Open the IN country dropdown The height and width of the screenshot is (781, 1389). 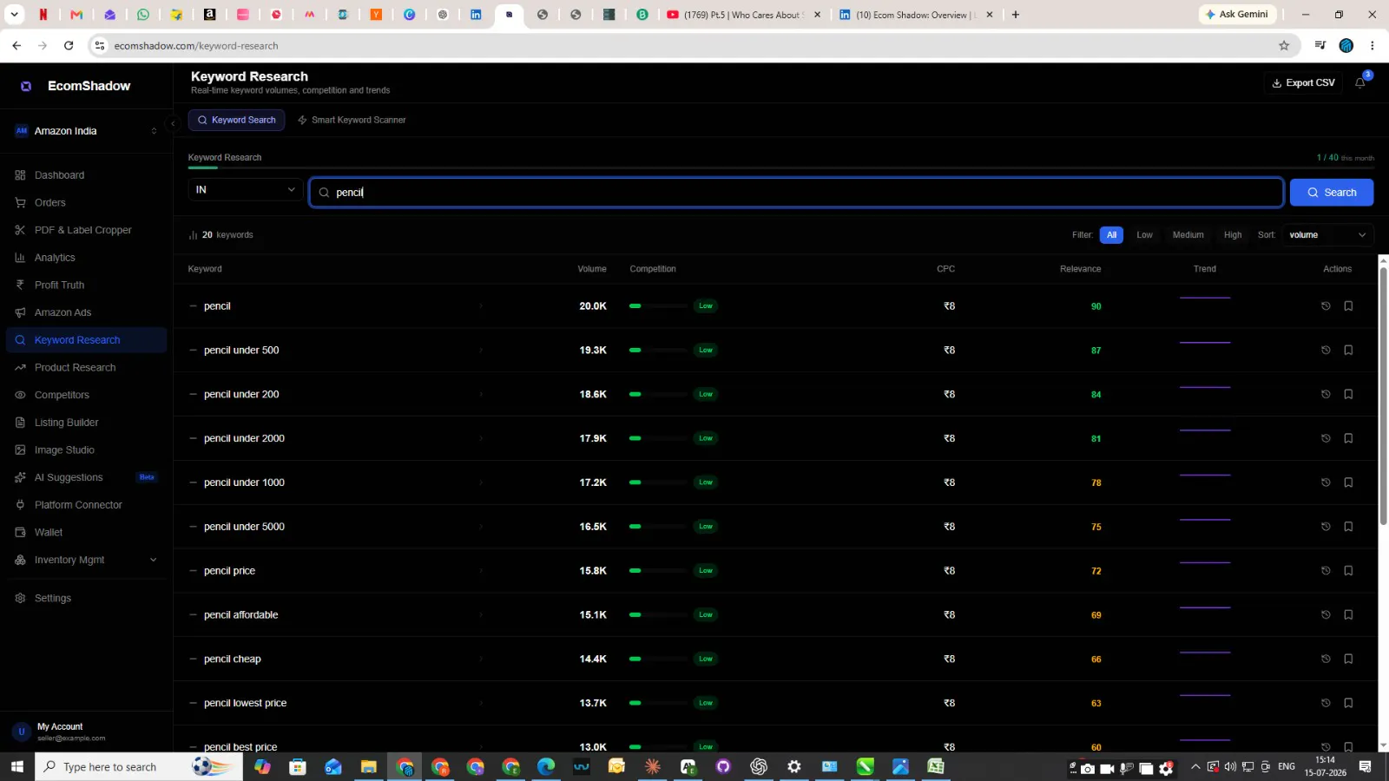point(246,189)
